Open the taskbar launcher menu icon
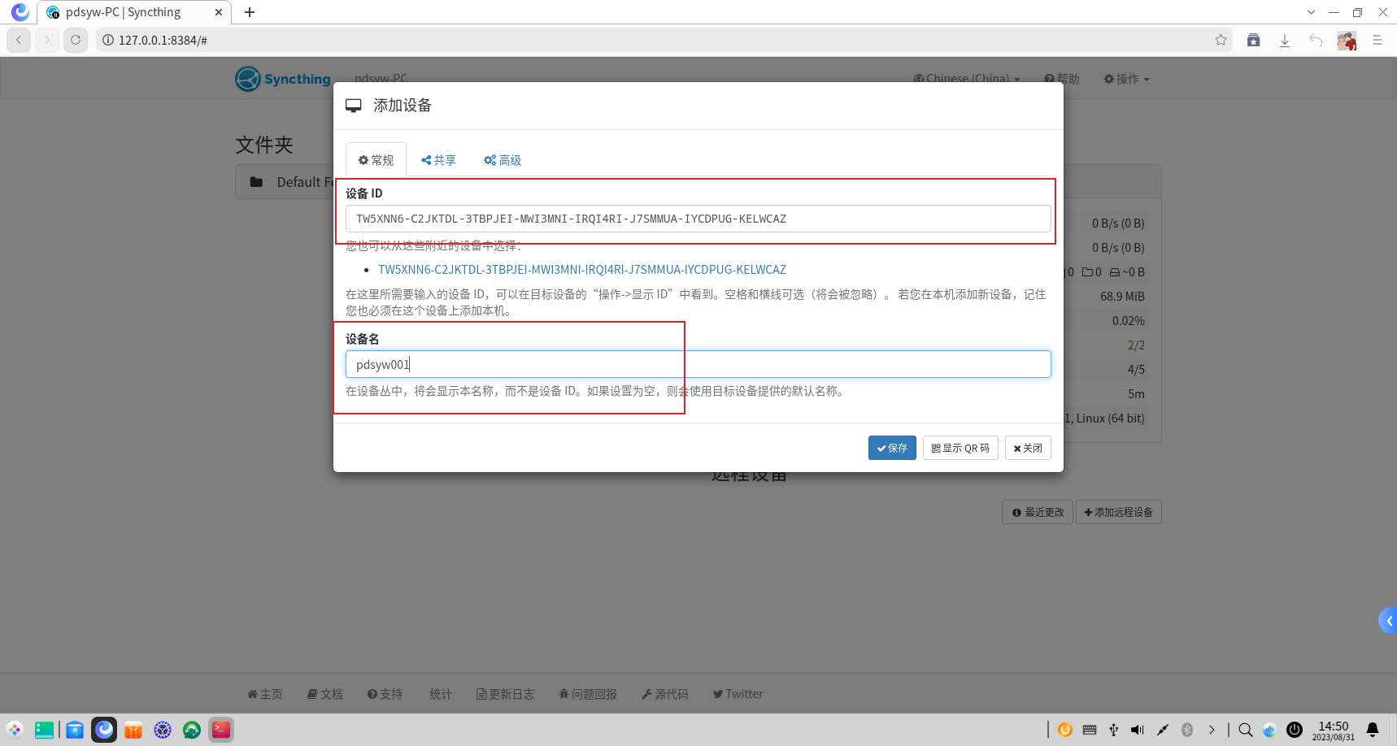 coord(15,730)
